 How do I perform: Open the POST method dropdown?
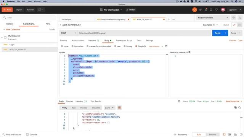point(69,33)
